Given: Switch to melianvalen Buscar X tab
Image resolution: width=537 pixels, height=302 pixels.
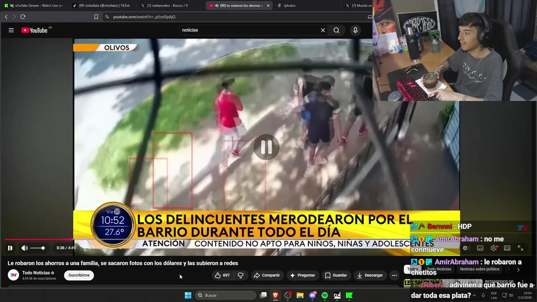Looking at the screenshot, I should [170, 5].
